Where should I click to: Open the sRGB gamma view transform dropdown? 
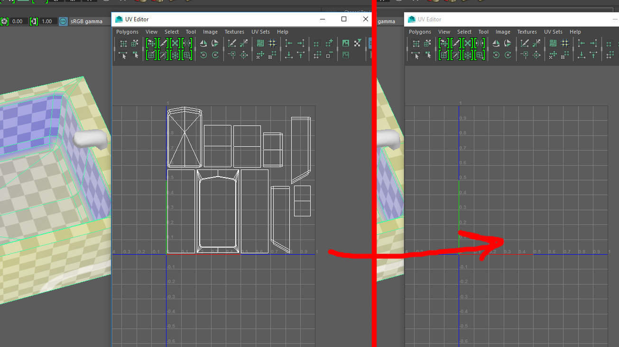(86, 21)
